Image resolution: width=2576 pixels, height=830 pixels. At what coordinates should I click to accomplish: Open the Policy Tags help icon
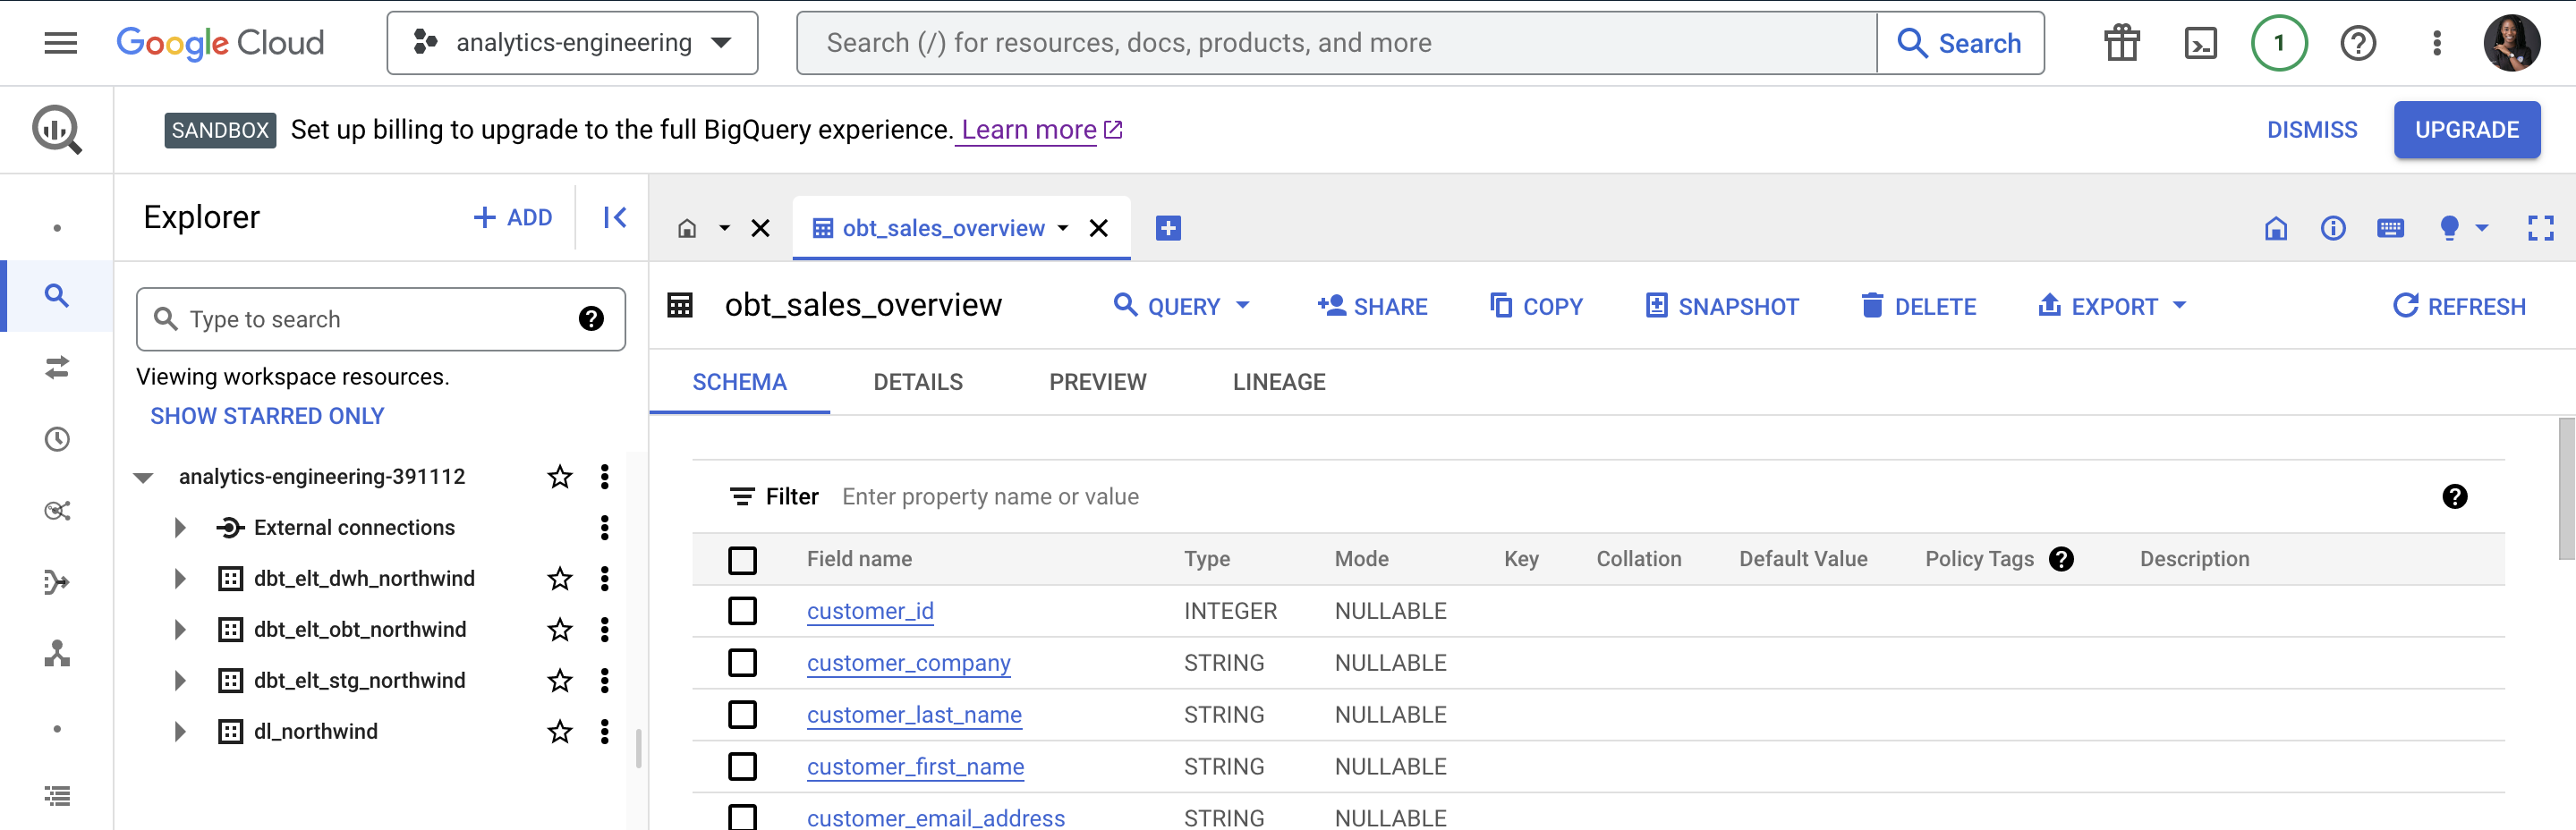pyautogui.click(x=2061, y=559)
